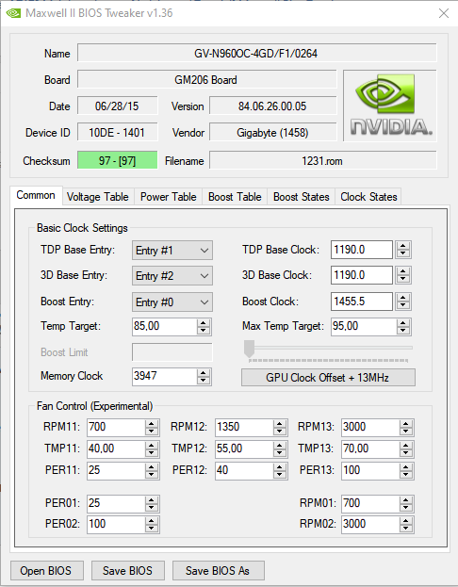Select the Boost Table tab

point(235,197)
